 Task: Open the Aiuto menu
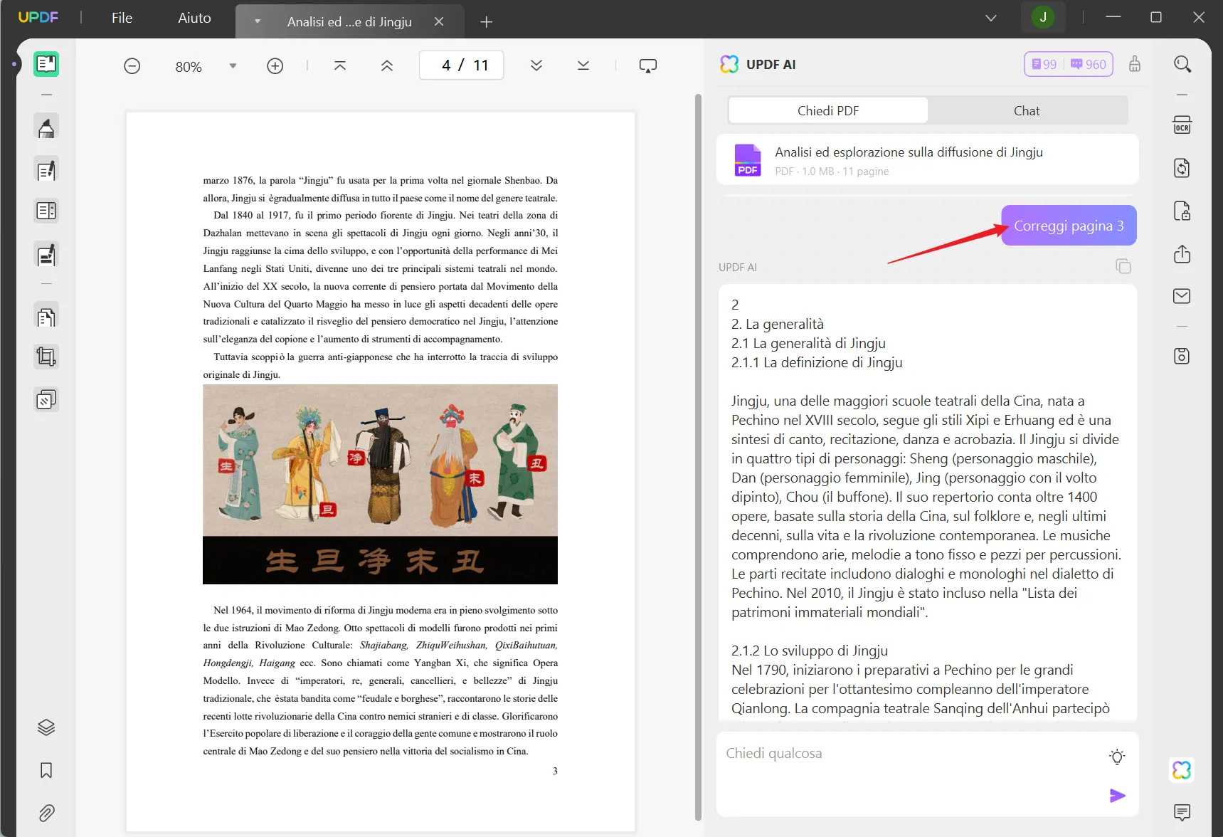click(194, 18)
